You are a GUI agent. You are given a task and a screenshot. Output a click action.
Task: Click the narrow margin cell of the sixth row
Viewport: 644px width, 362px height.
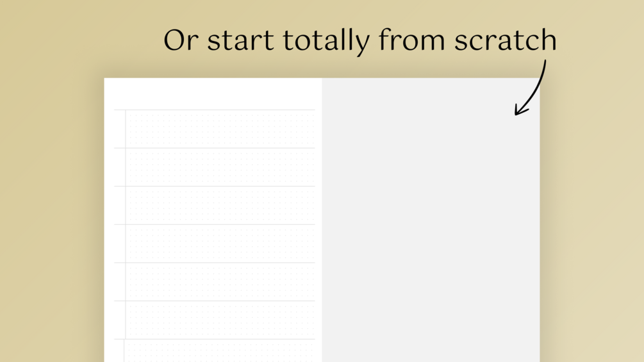click(x=120, y=320)
